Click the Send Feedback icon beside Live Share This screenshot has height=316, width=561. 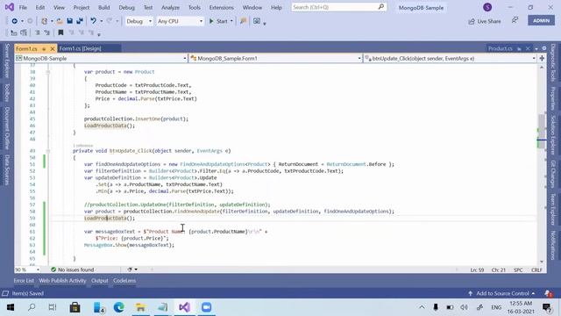pos(515,21)
